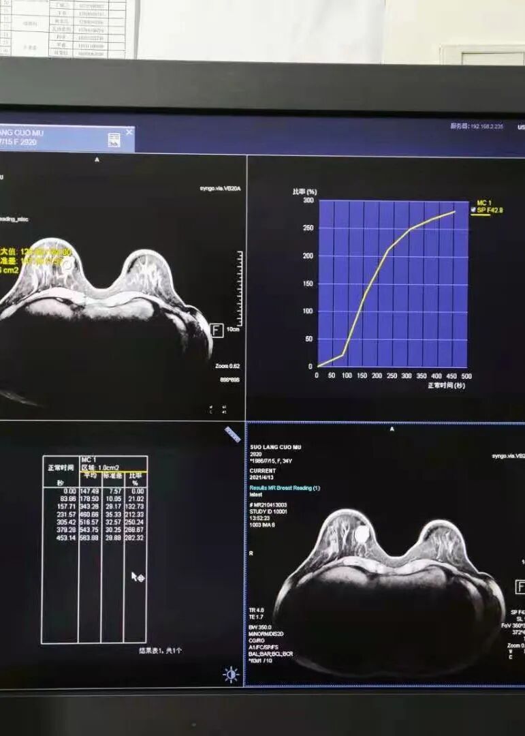Click the table cell value 147.49
Screen dimensions: 525x736
pyautogui.click(x=90, y=491)
